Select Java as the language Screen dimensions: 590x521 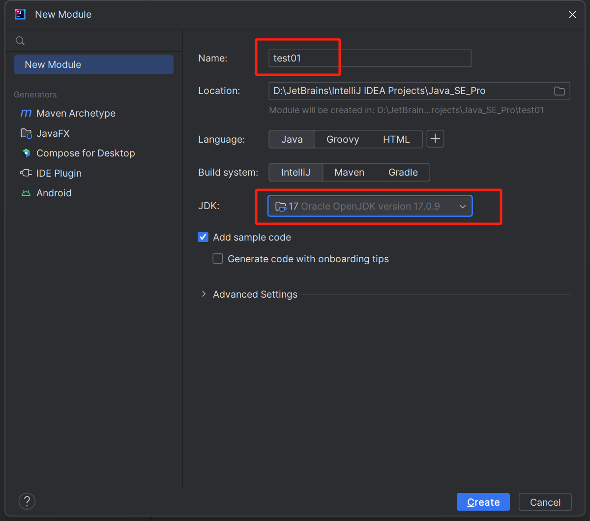[x=292, y=139]
